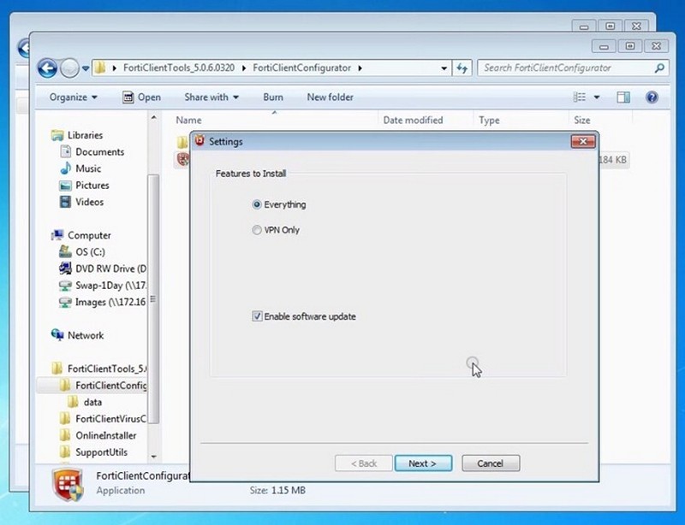Click the Computer icon in navigation pane
The height and width of the screenshot is (525, 685).
pyautogui.click(x=57, y=235)
